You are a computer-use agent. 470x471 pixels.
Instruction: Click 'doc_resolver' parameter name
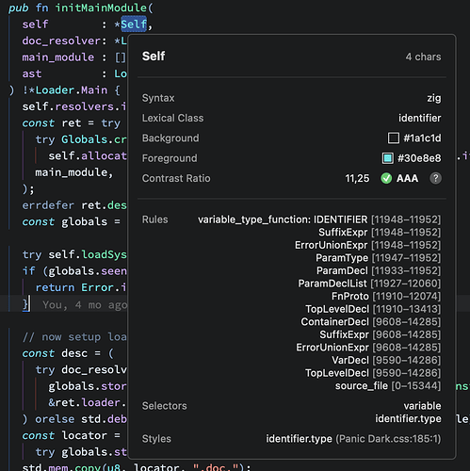[x=61, y=41]
